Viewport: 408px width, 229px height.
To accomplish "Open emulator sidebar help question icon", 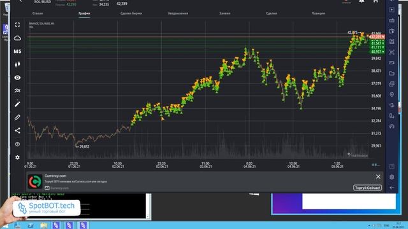I will point(392,167).
